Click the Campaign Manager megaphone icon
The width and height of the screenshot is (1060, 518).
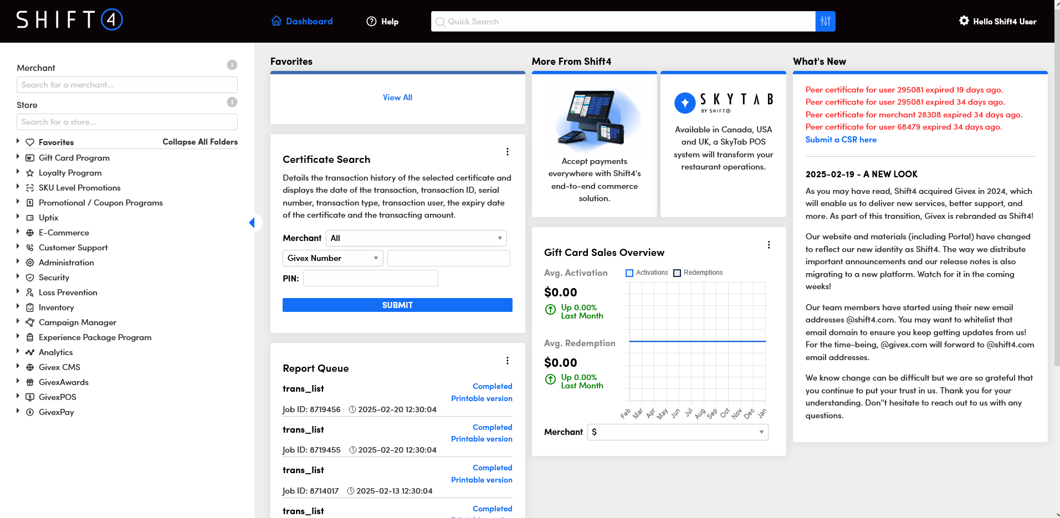(30, 322)
